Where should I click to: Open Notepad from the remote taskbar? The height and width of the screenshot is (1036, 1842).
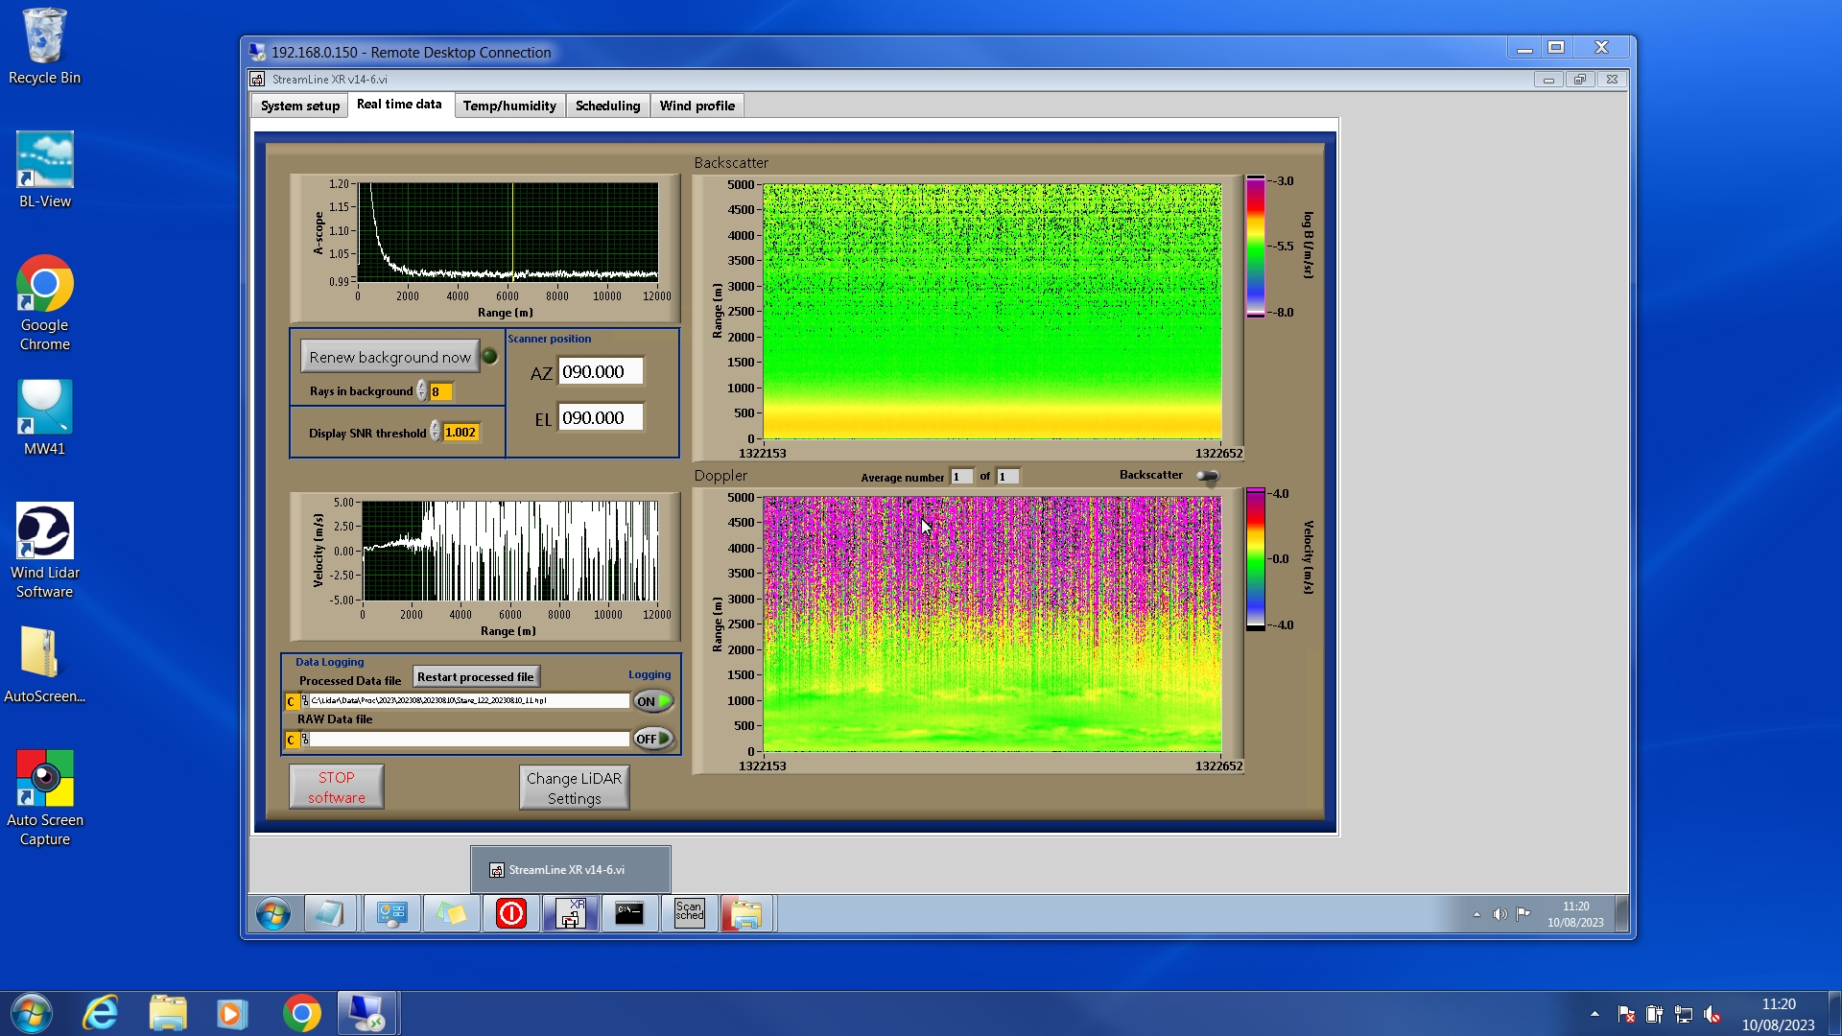tap(329, 912)
